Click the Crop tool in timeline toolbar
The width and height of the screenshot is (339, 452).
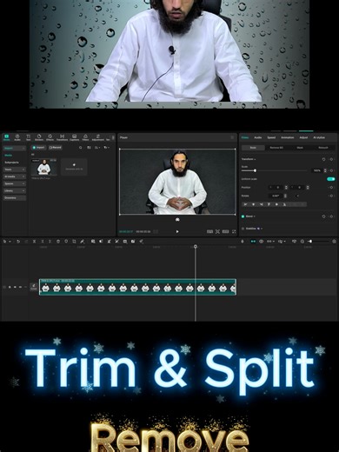[74, 242]
